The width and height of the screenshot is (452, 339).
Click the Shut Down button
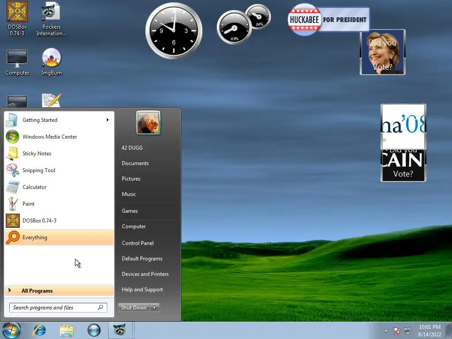(x=134, y=308)
